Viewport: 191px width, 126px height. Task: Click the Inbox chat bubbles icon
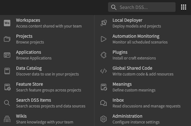pyautogui.click(x=104, y=103)
